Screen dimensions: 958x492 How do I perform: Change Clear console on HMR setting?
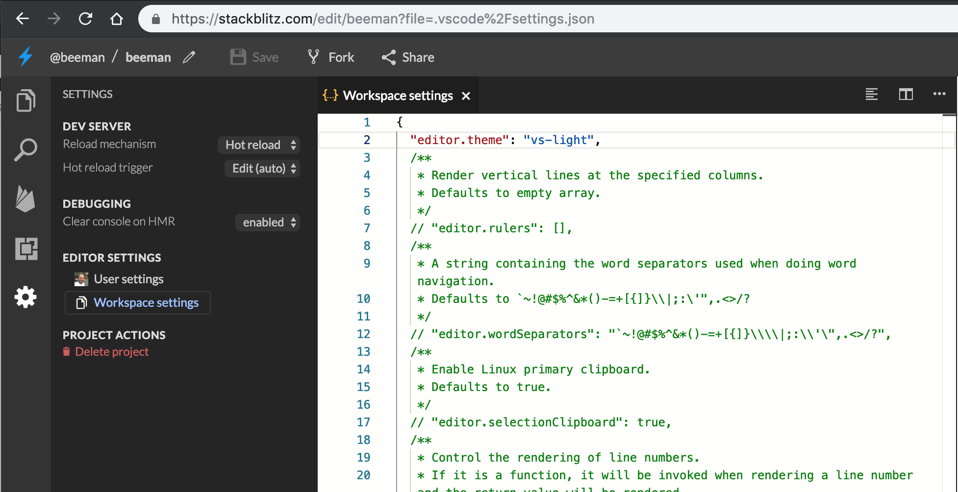click(x=267, y=222)
